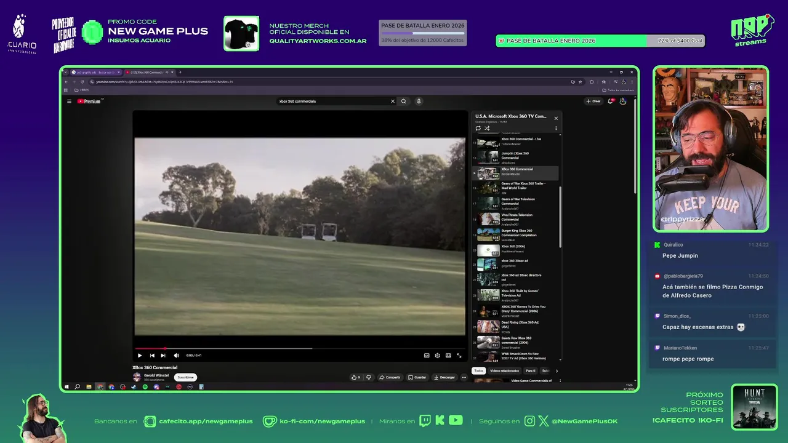Play the video with the play button
Viewport: 788px width, 443px height.
coord(140,355)
